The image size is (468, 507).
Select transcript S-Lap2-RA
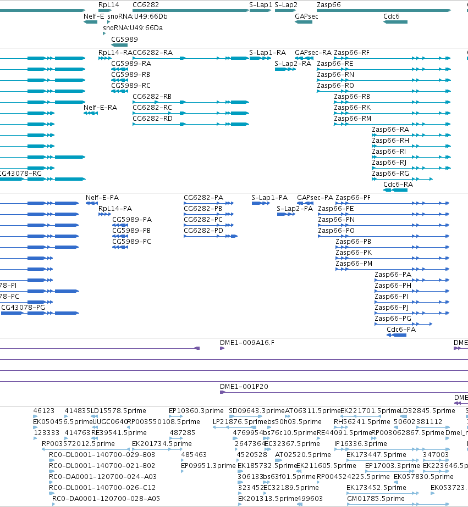pos(293,64)
